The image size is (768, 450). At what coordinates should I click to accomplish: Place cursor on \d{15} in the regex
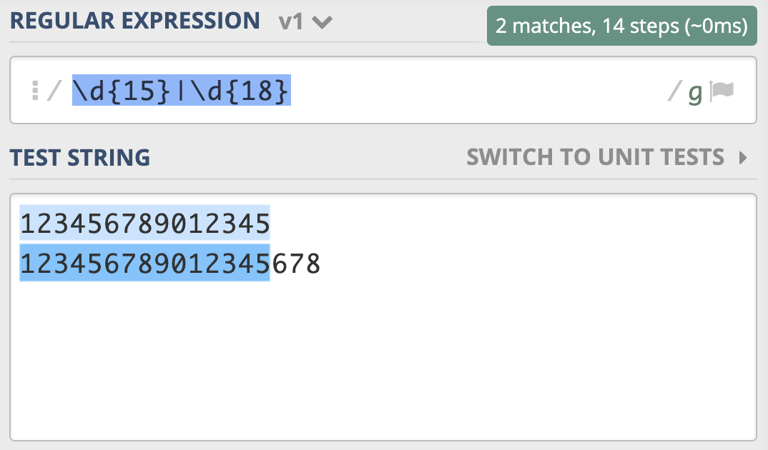point(122,91)
